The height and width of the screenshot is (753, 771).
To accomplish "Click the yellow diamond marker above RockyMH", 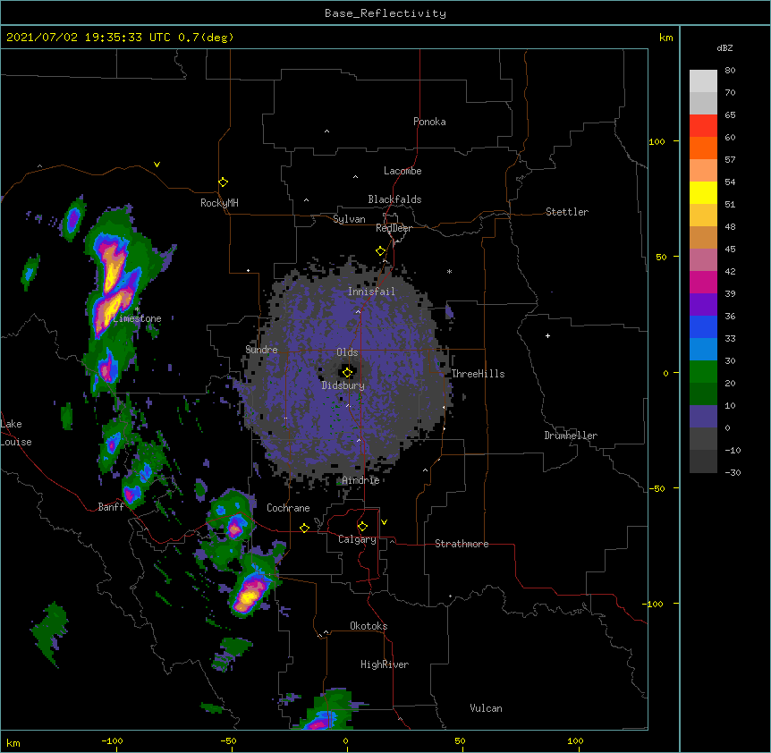I will click(223, 182).
